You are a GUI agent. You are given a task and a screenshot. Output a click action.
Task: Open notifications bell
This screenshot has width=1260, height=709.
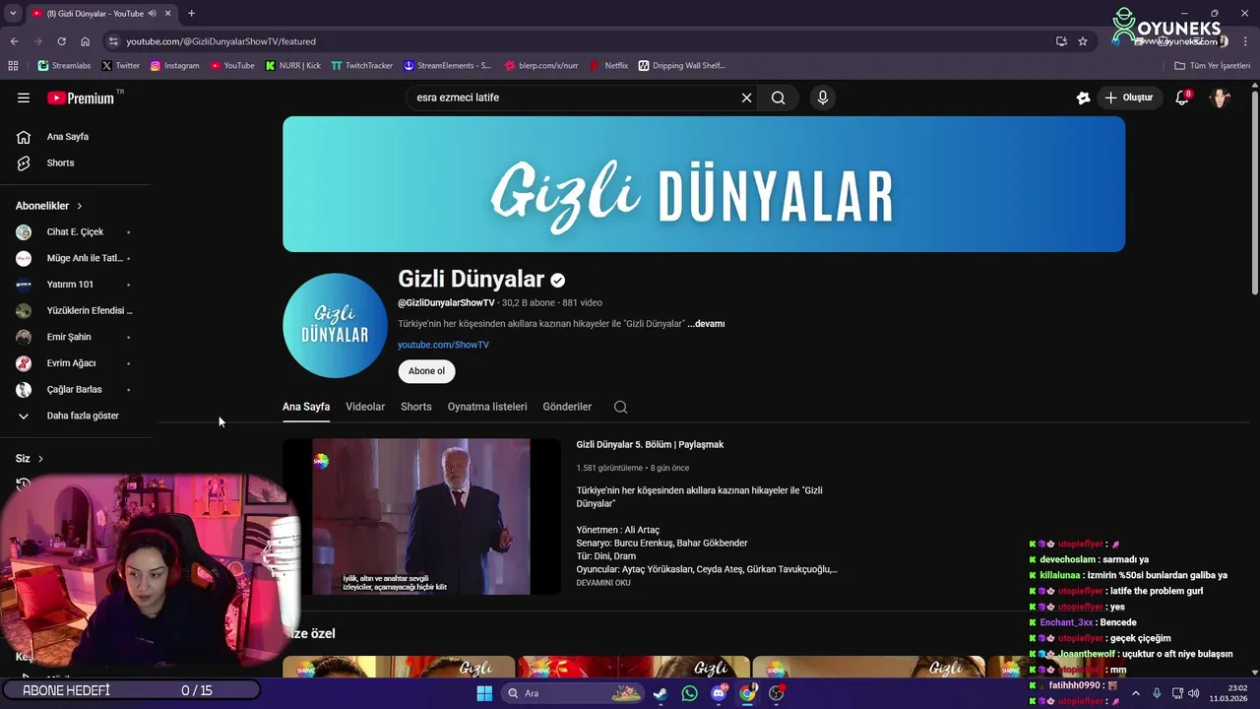(1182, 97)
